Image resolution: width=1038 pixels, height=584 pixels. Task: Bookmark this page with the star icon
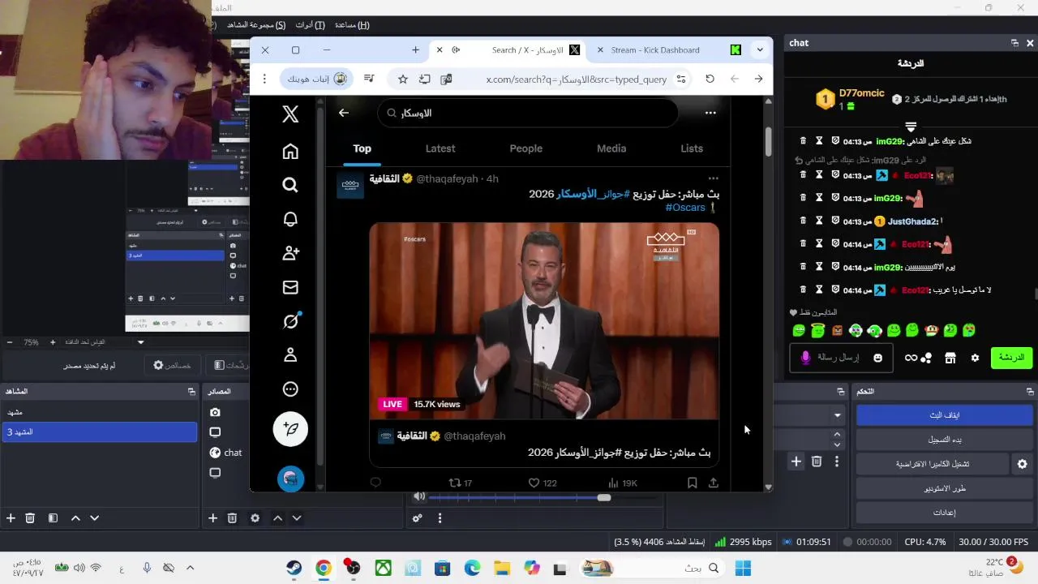(x=403, y=79)
